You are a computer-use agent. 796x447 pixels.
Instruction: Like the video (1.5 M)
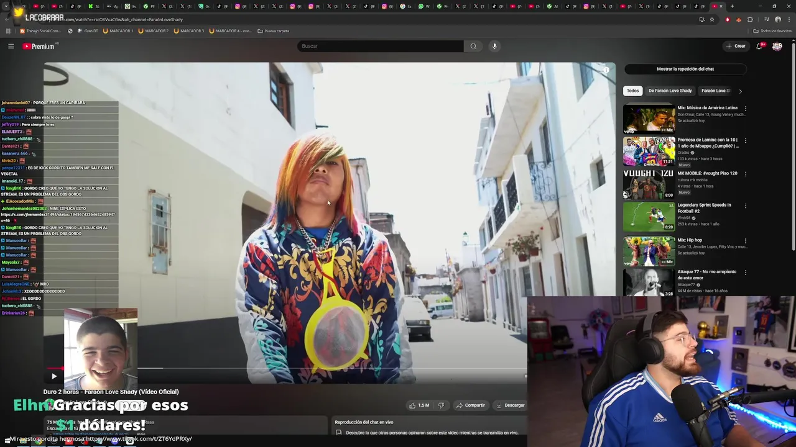(419, 405)
